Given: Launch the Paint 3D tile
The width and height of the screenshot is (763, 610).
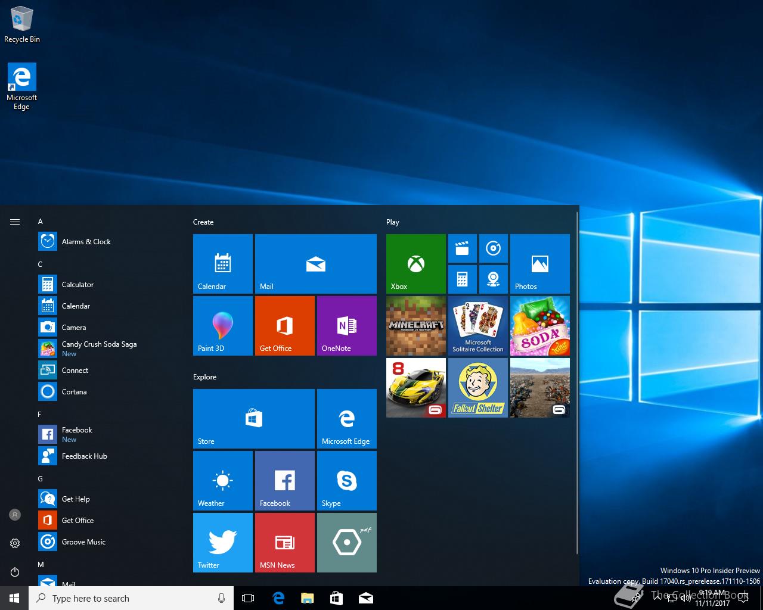Looking at the screenshot, I should coord(223,325).
